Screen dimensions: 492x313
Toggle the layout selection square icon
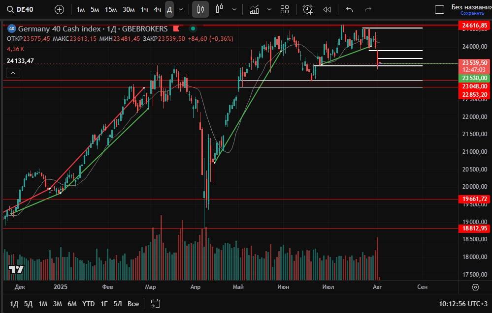[440, 9]
